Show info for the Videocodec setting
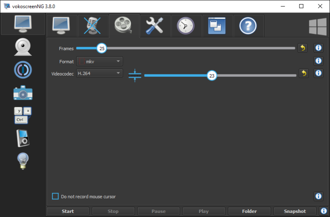Viewport: 330px width, 217px height. click(318, 73)
